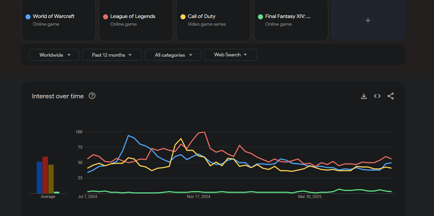
Task: Open the Web Search type dropdown
Action: click(230, 55)
